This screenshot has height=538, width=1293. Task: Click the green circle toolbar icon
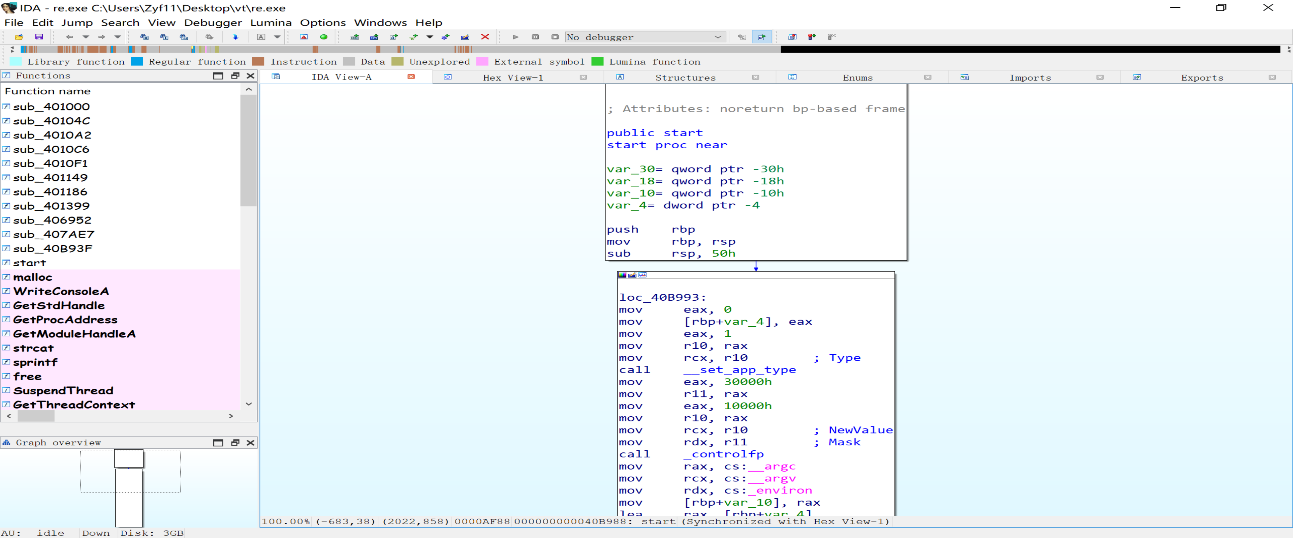click(324, 37)
